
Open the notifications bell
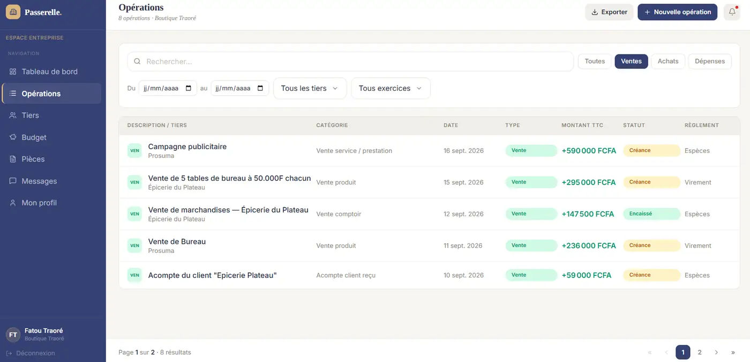pyautogui.click(x=732, y=12)
